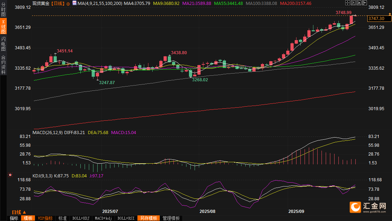
Task: Apply the BOLL+KDJ template
Action: 81,218
